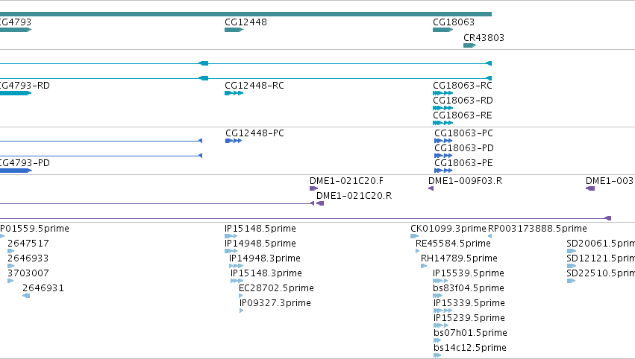Select the EC28702.5prime feature label
This screenshot has width=635, height=359.
276,288
